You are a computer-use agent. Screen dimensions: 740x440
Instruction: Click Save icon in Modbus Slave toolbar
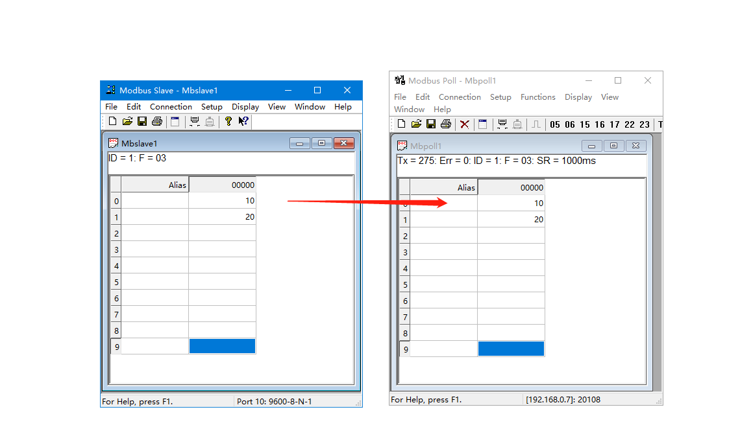pyautogui.click(x=142, y=121)
